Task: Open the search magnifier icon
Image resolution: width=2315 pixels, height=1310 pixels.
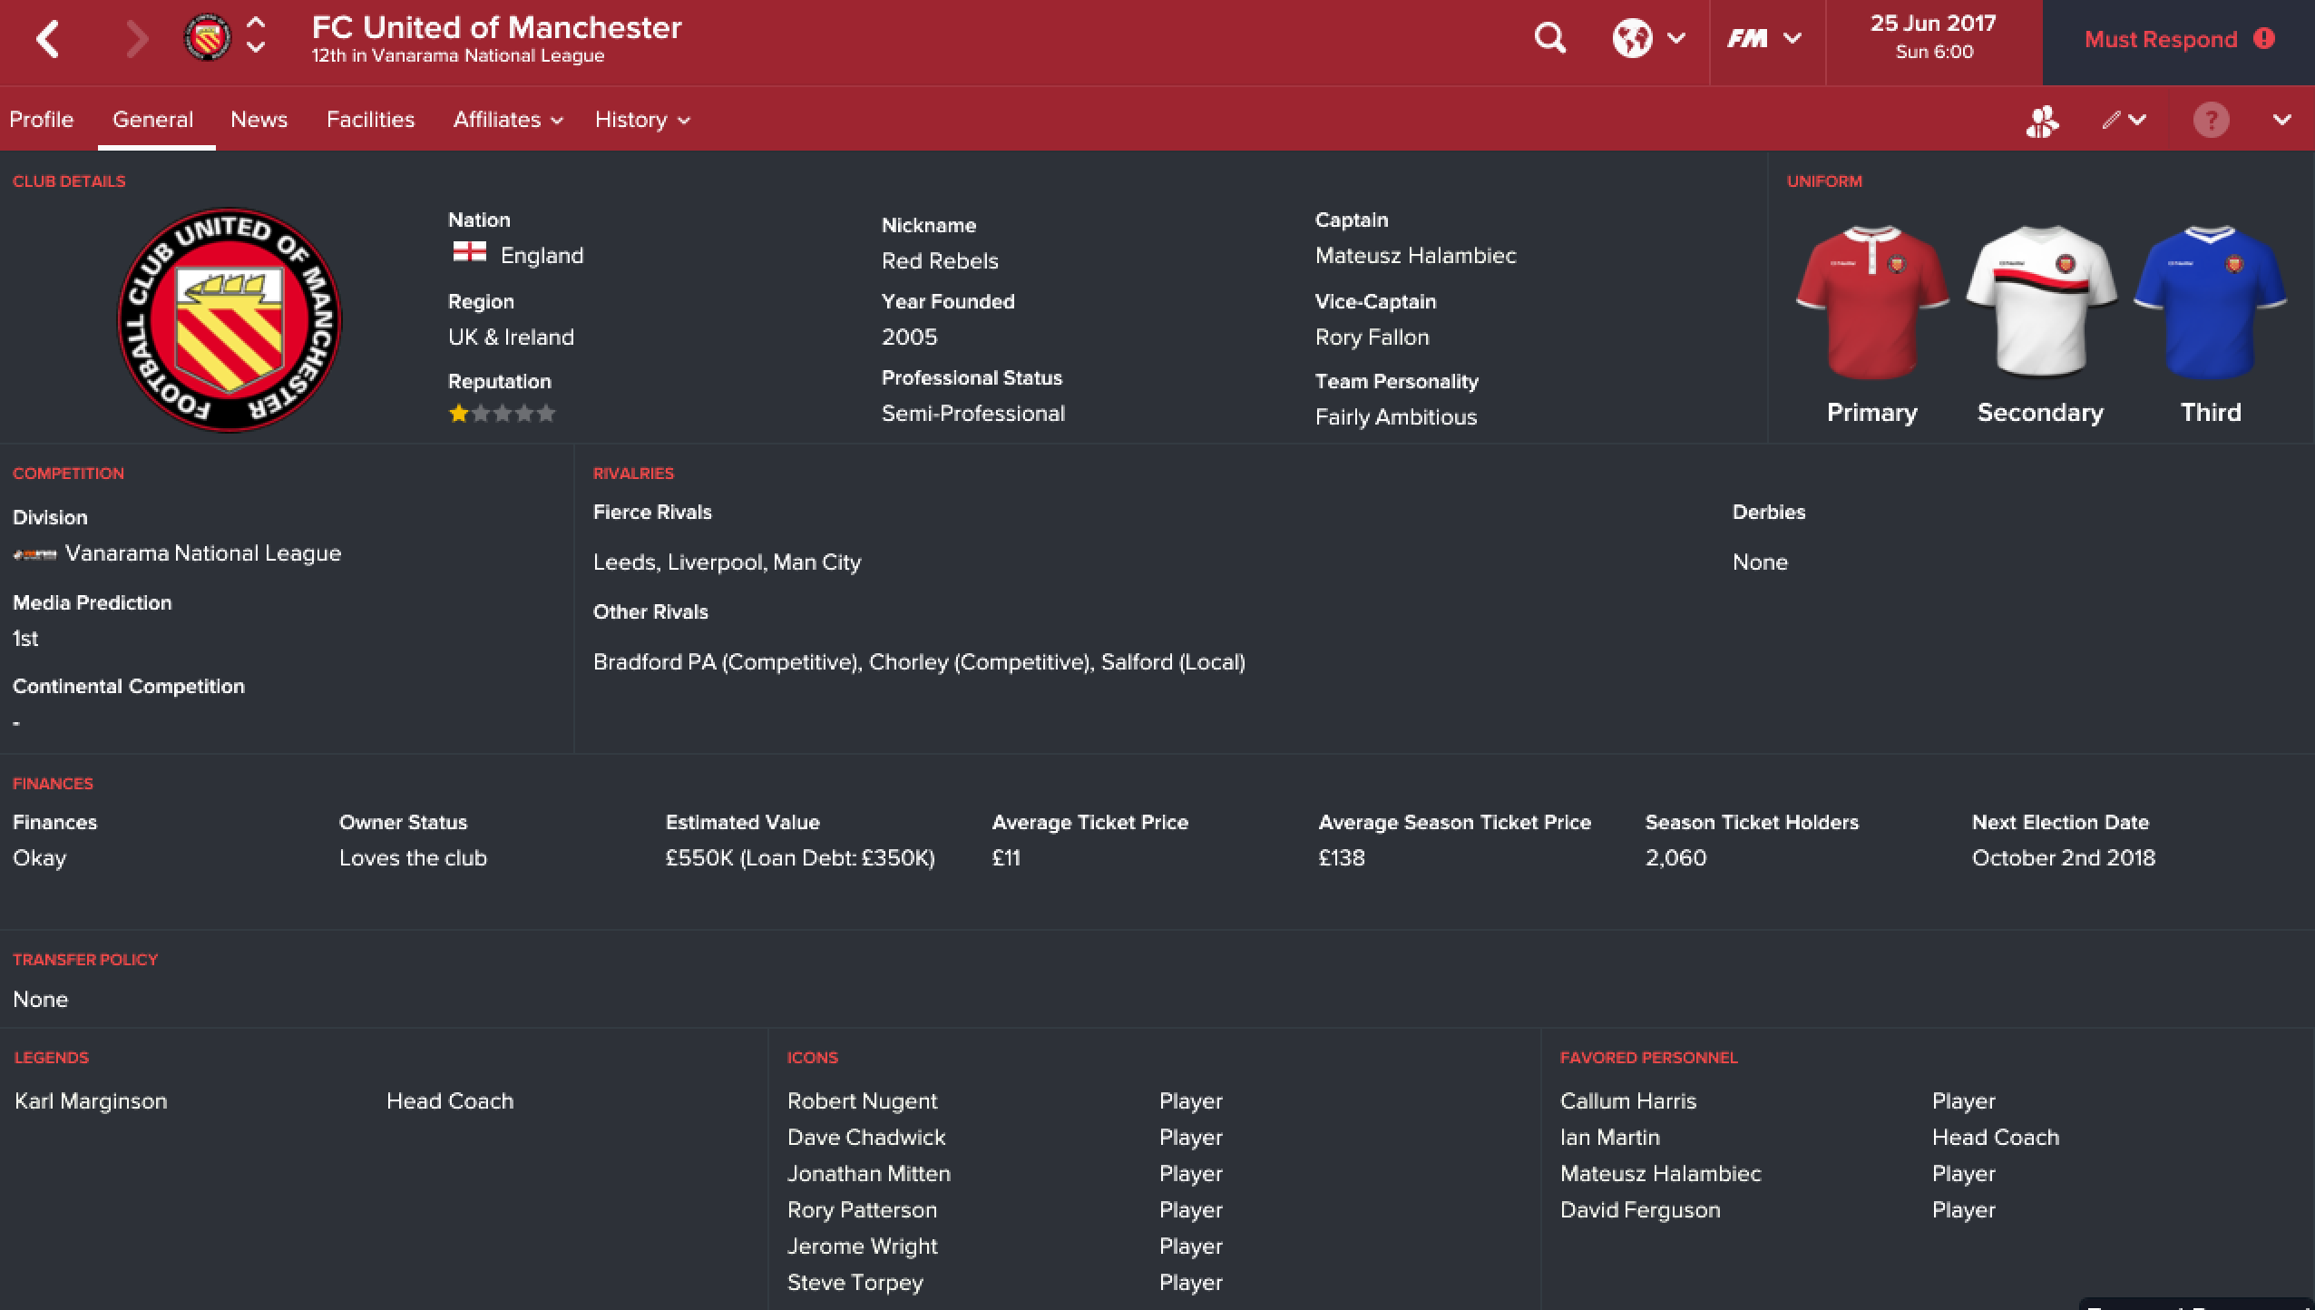Action: tap(1549, 39)
